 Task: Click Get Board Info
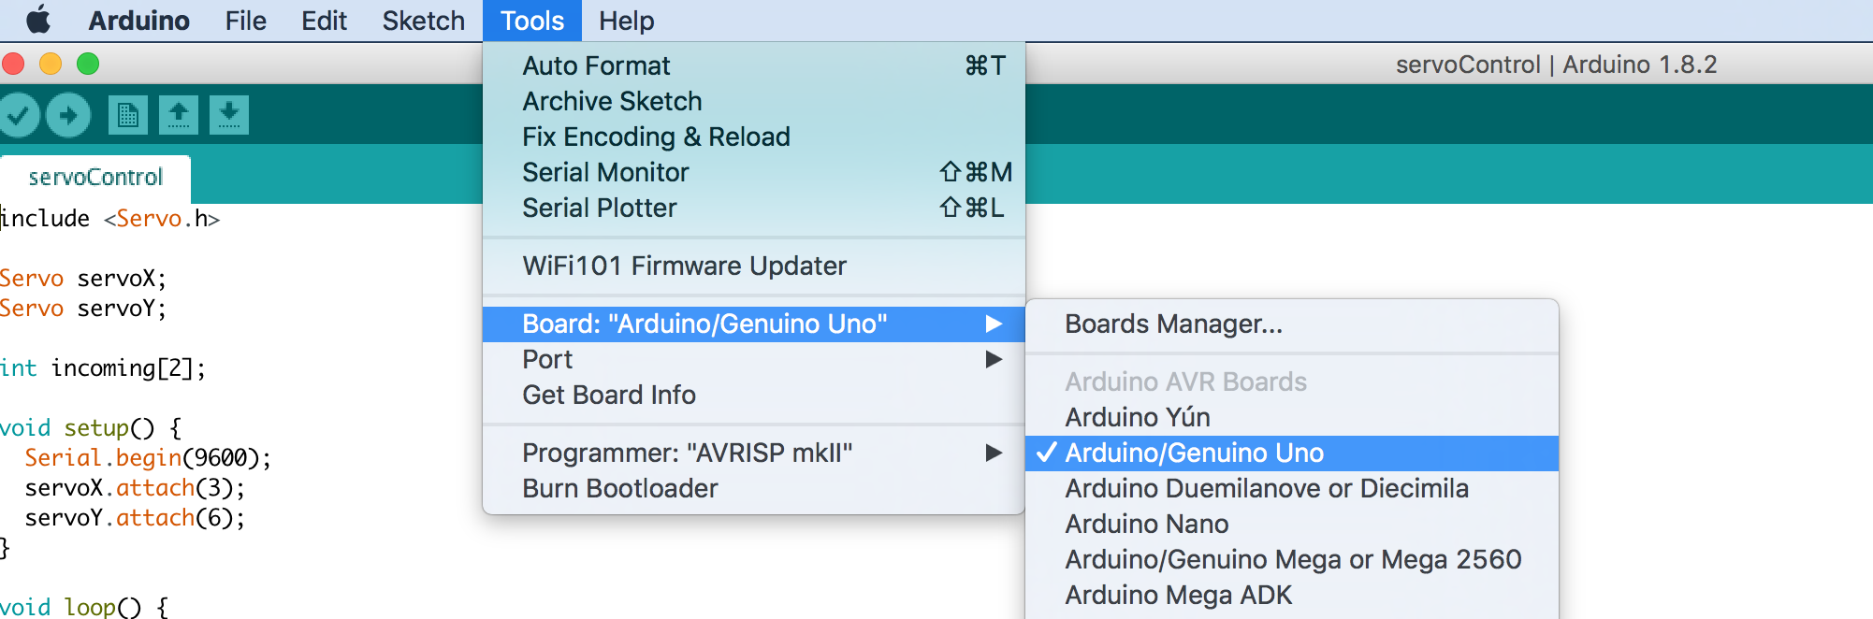point(608,396)
